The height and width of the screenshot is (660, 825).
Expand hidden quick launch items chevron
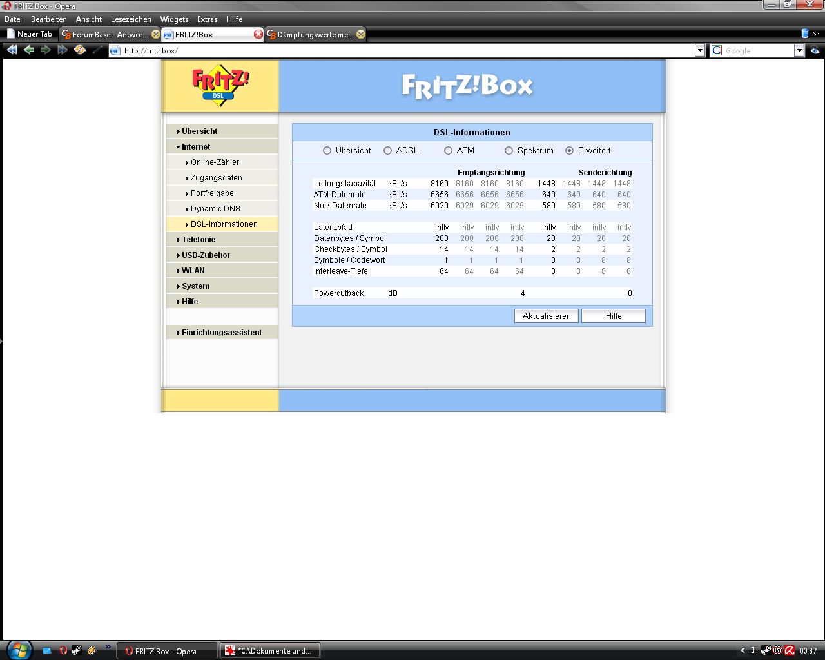(108, 647)
